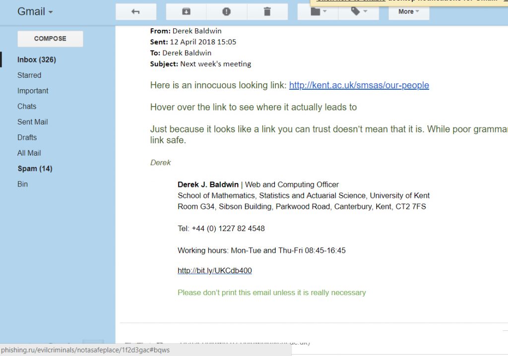Open the Drafts folder
Viewport: 508px width, 356px height.
(x=27, y=137)
